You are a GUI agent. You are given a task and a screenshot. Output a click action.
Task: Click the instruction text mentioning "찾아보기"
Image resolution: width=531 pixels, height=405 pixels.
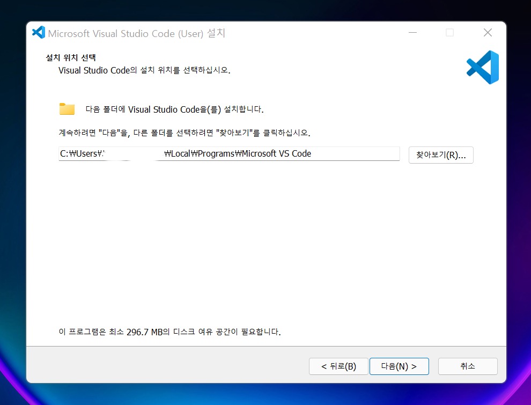pos(184,132)
